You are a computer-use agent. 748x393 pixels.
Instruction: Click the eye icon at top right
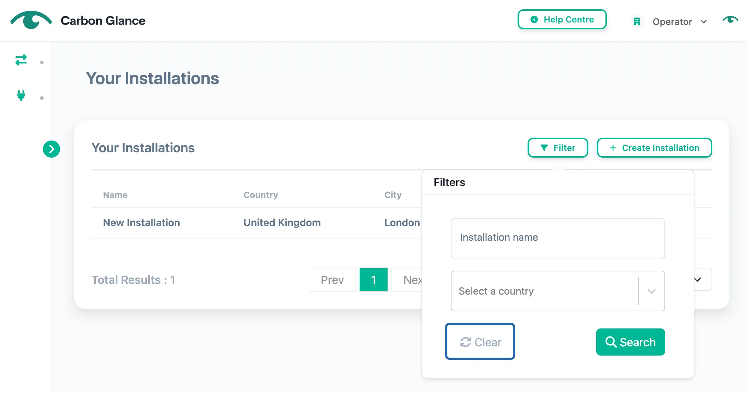coord(730,20)
